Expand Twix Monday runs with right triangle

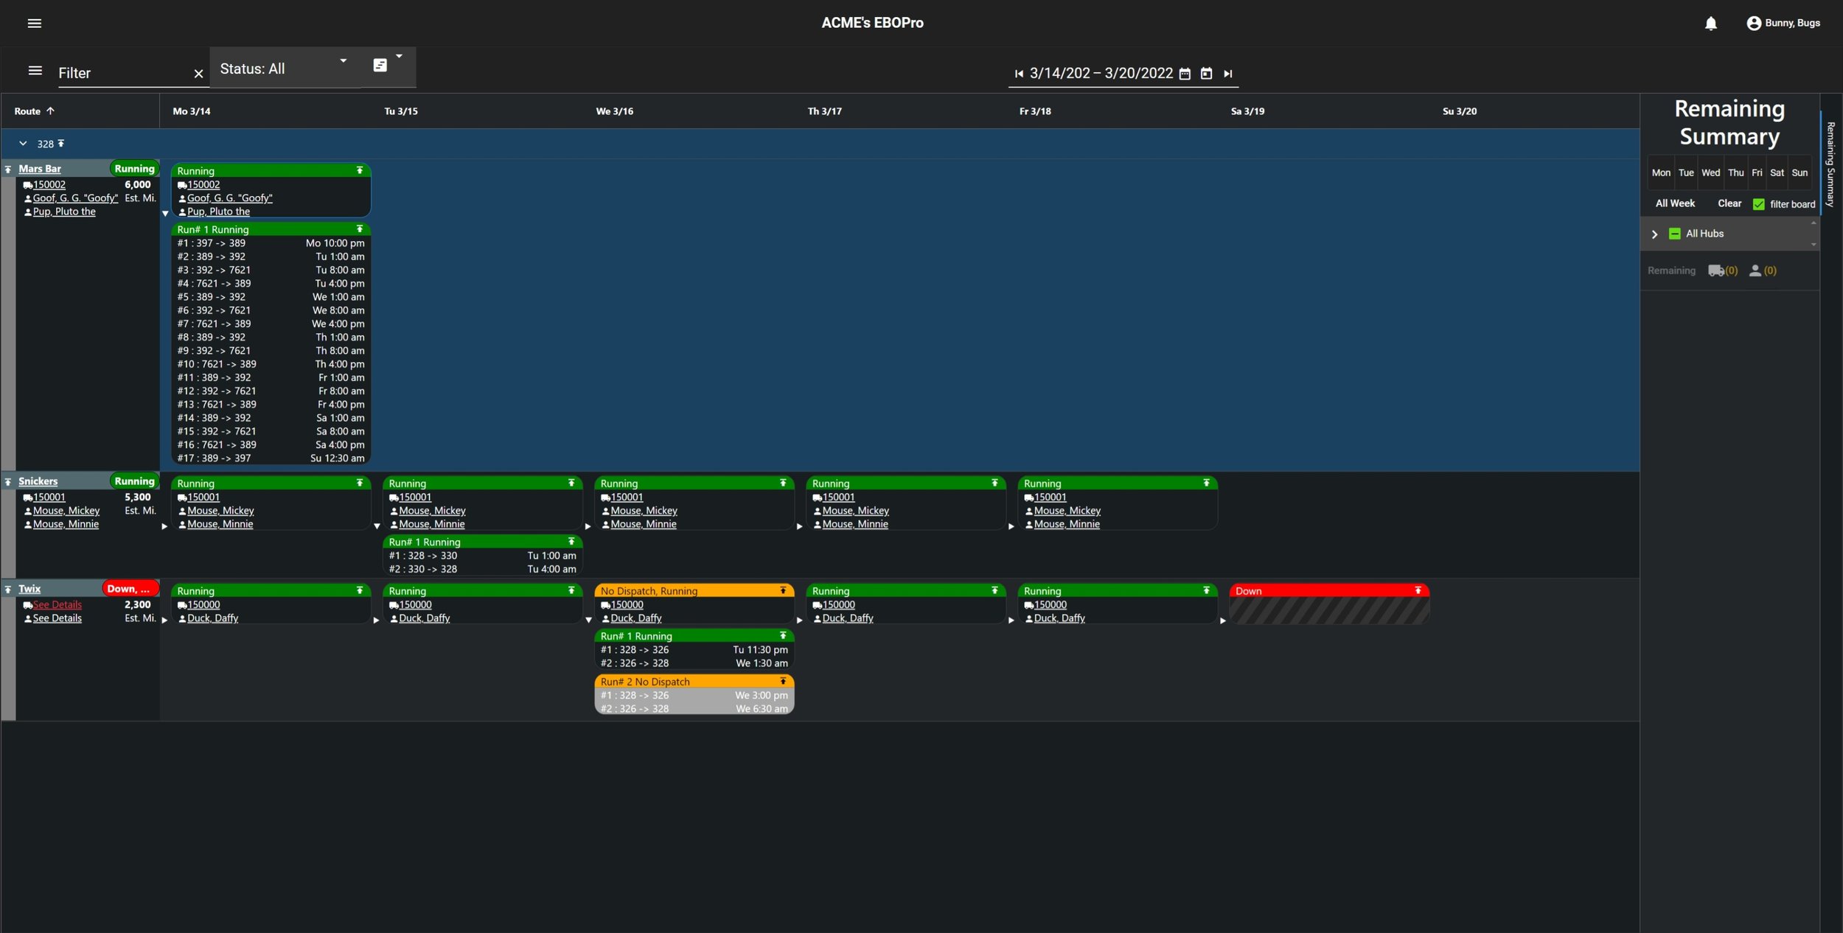(164, 621)
